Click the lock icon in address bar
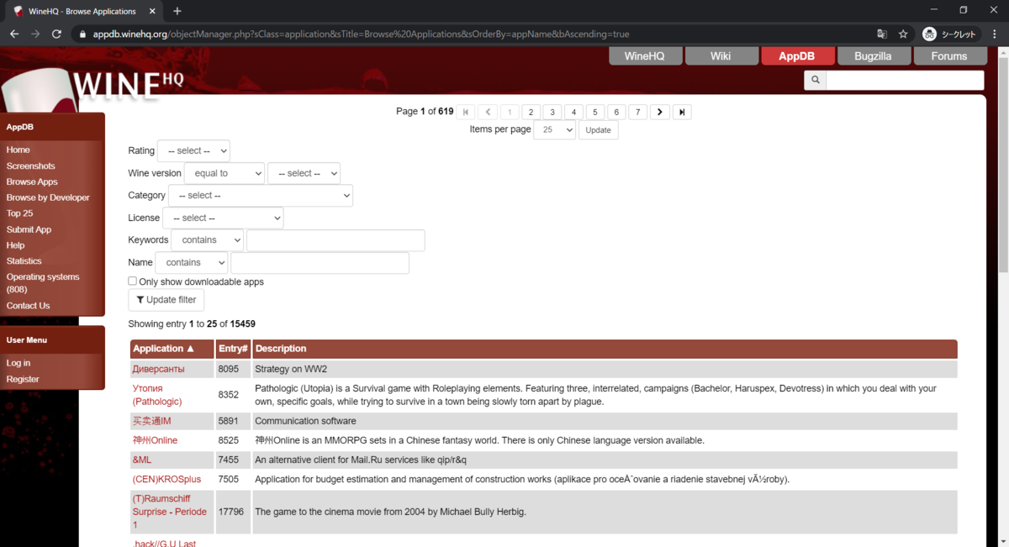 [x=82, y=34]
